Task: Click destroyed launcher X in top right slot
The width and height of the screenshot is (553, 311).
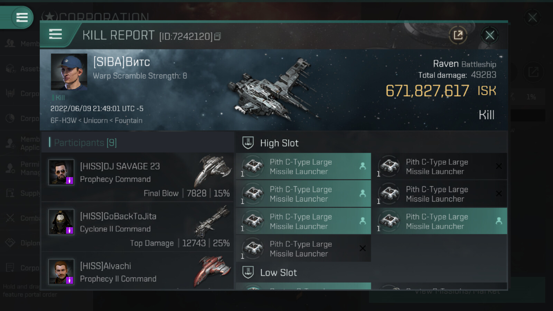Action: click(499, 166)
